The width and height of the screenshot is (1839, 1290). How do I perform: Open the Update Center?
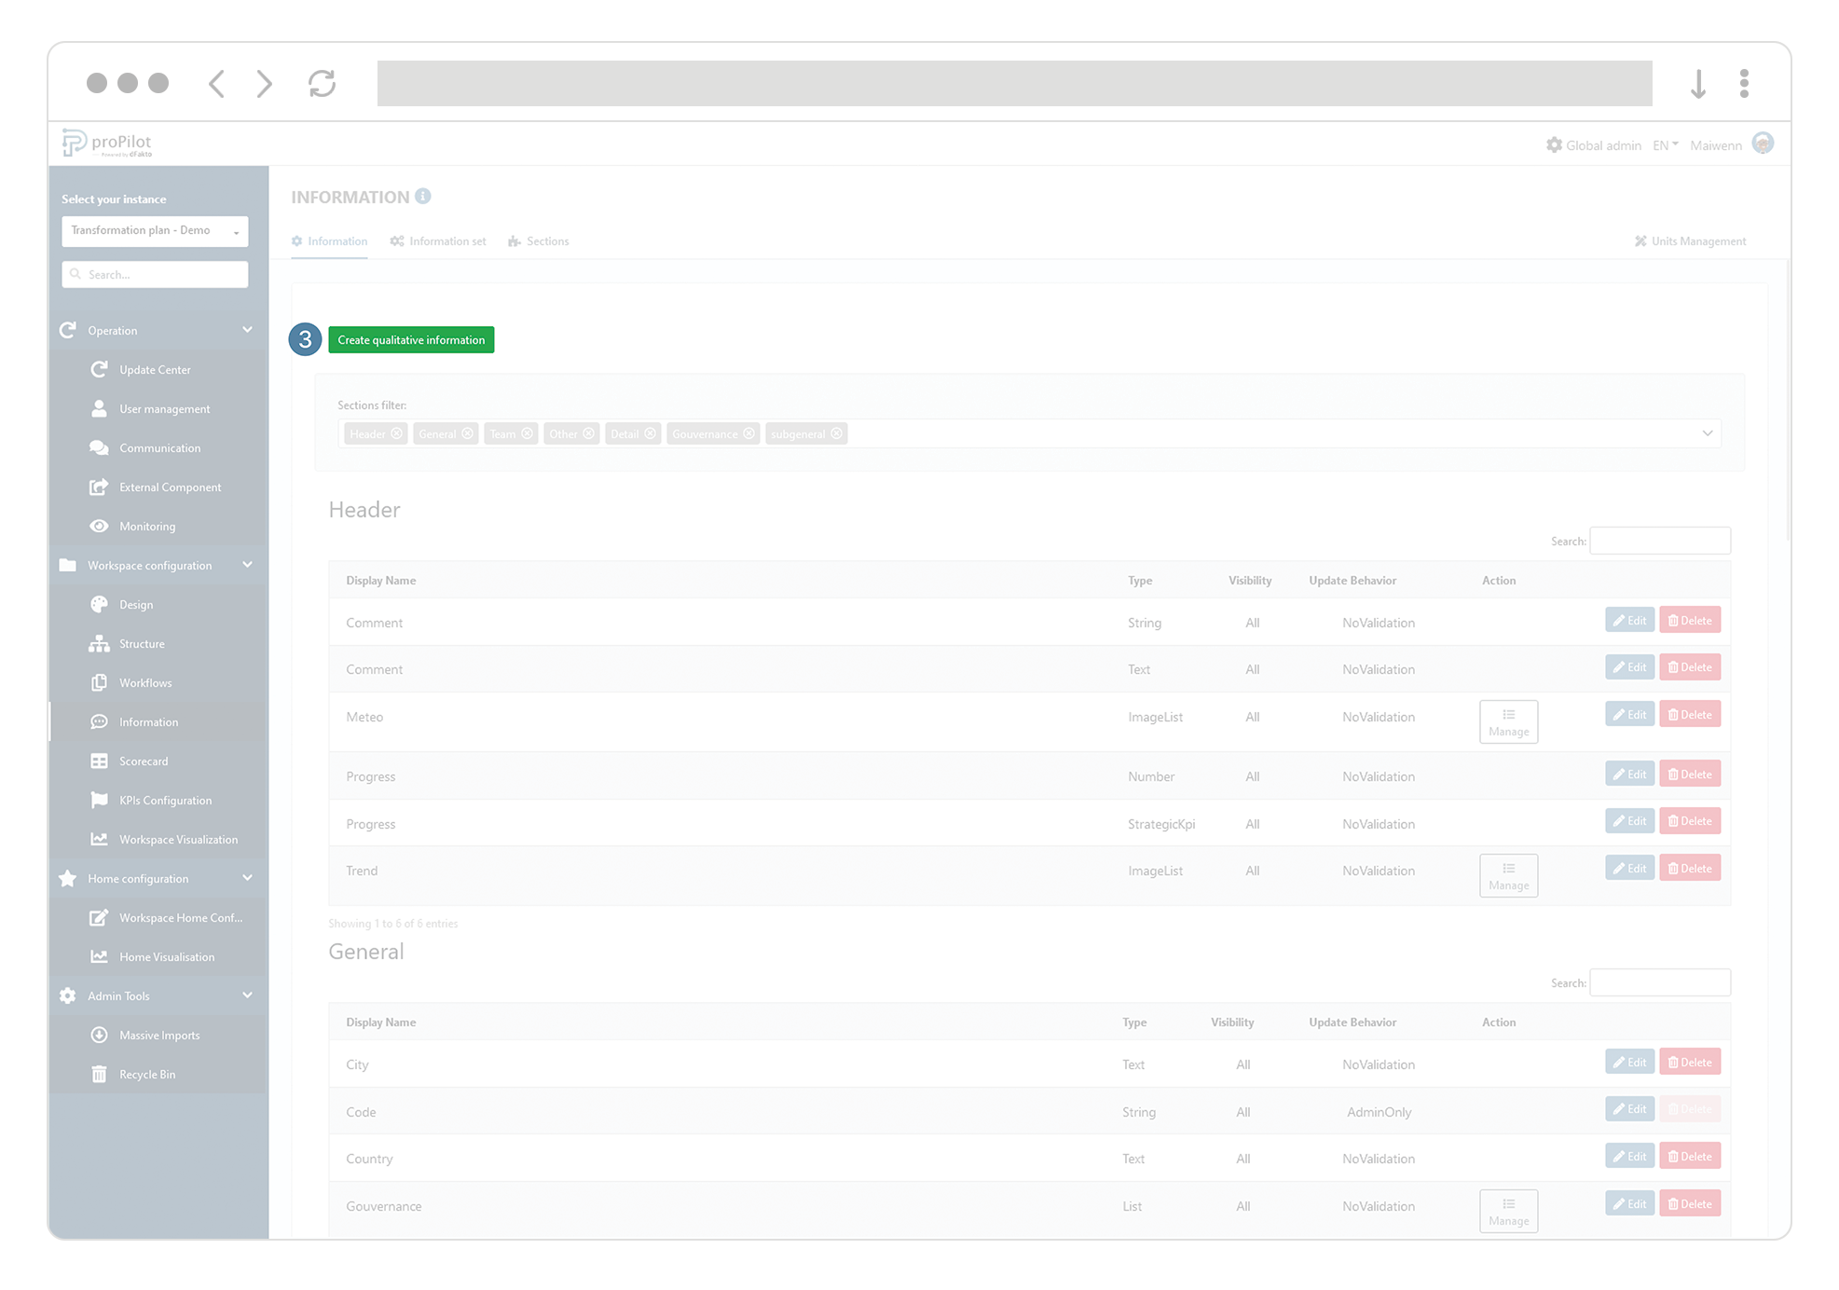click(x=154, y=369)
